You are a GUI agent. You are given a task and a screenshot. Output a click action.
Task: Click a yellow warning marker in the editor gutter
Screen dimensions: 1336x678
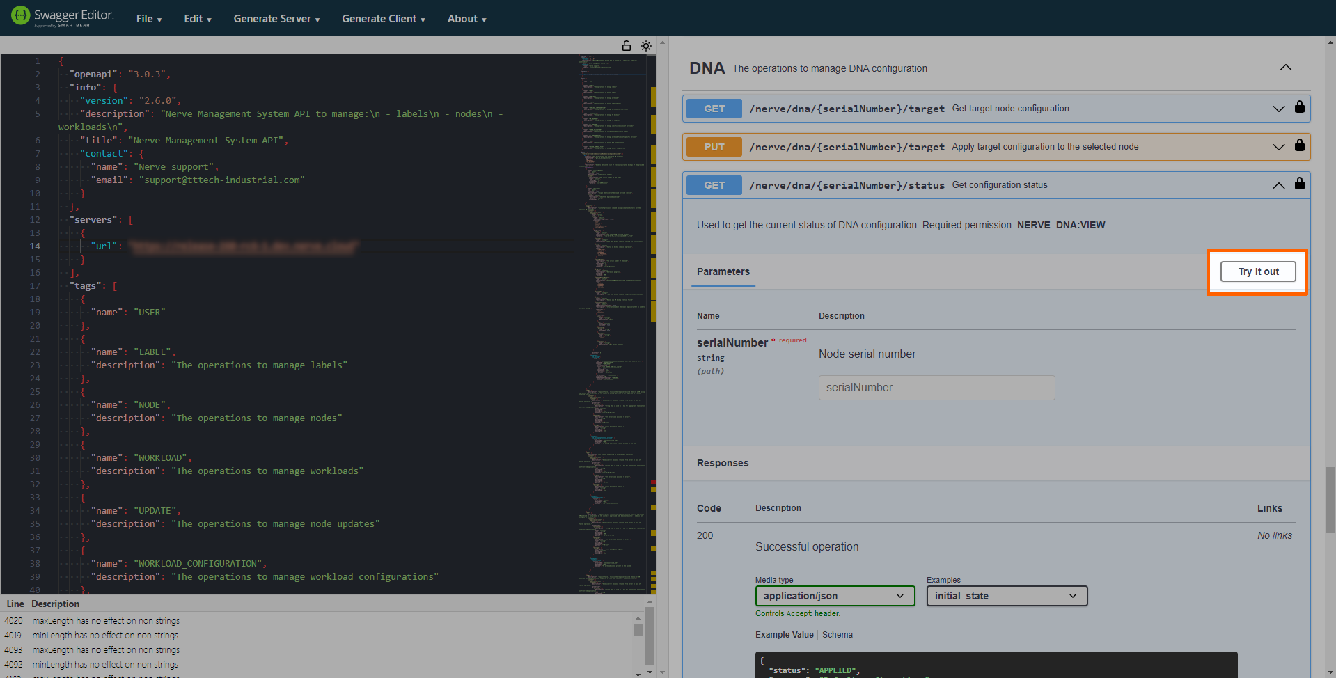click(x=653, y=97)
